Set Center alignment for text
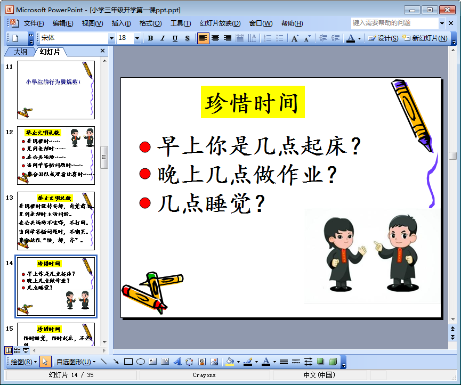 pos(215,38)
